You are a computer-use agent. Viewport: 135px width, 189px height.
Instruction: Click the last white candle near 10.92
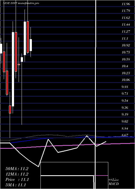31,45
